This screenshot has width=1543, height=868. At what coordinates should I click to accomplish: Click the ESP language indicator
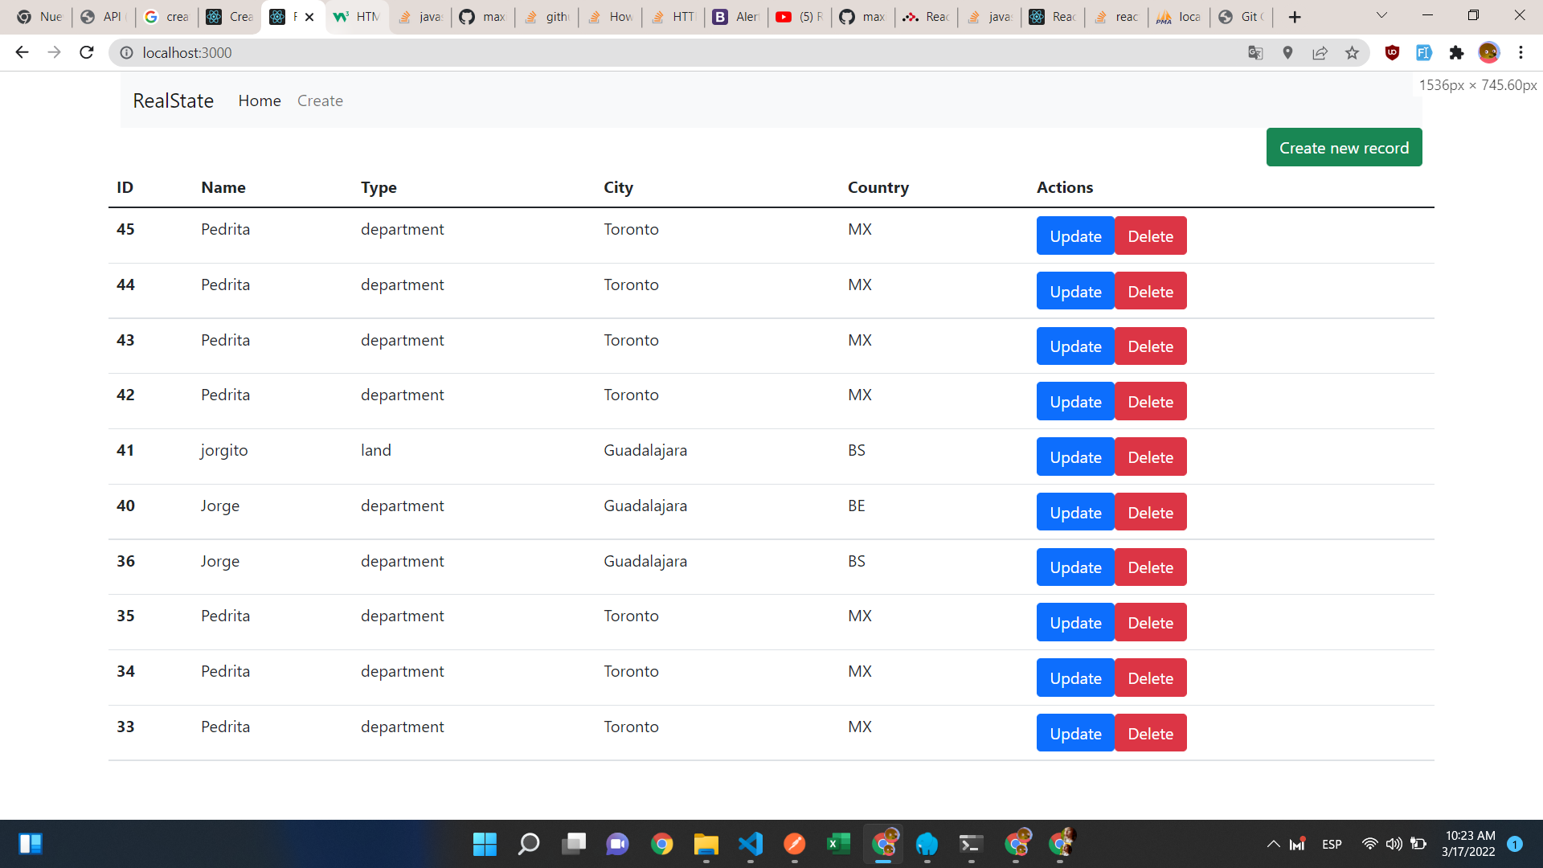point(1332,844)
